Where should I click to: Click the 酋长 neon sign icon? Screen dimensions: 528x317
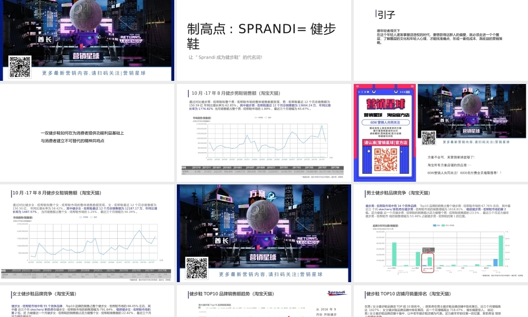point(45,39)
